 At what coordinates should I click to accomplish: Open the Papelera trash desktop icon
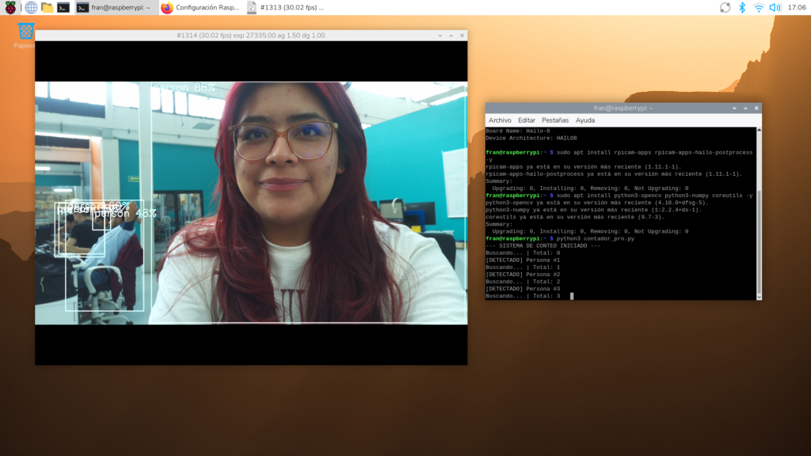(x=25, y=35)
